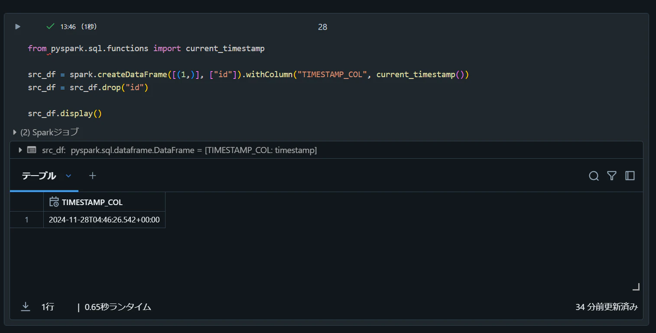656x333 pixels.
Task: Click the green success checkmark icon
Action: click(x=50, y=26)
